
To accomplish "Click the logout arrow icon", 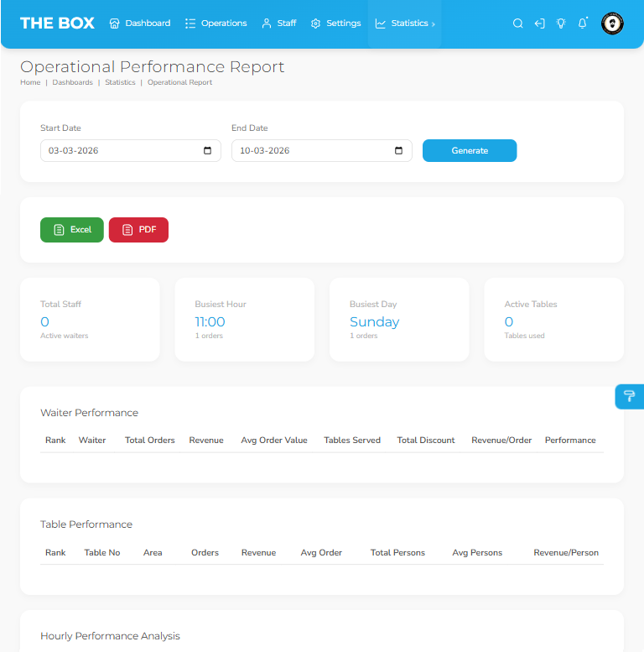I will click(539, 23).
